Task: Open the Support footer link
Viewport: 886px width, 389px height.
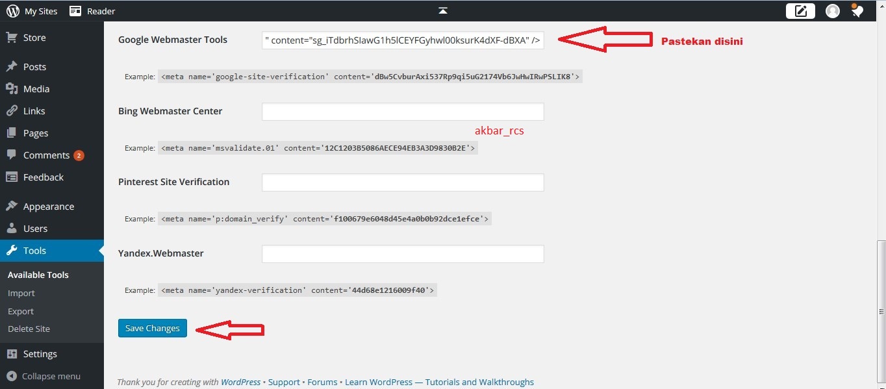Action: coord(284,382)
